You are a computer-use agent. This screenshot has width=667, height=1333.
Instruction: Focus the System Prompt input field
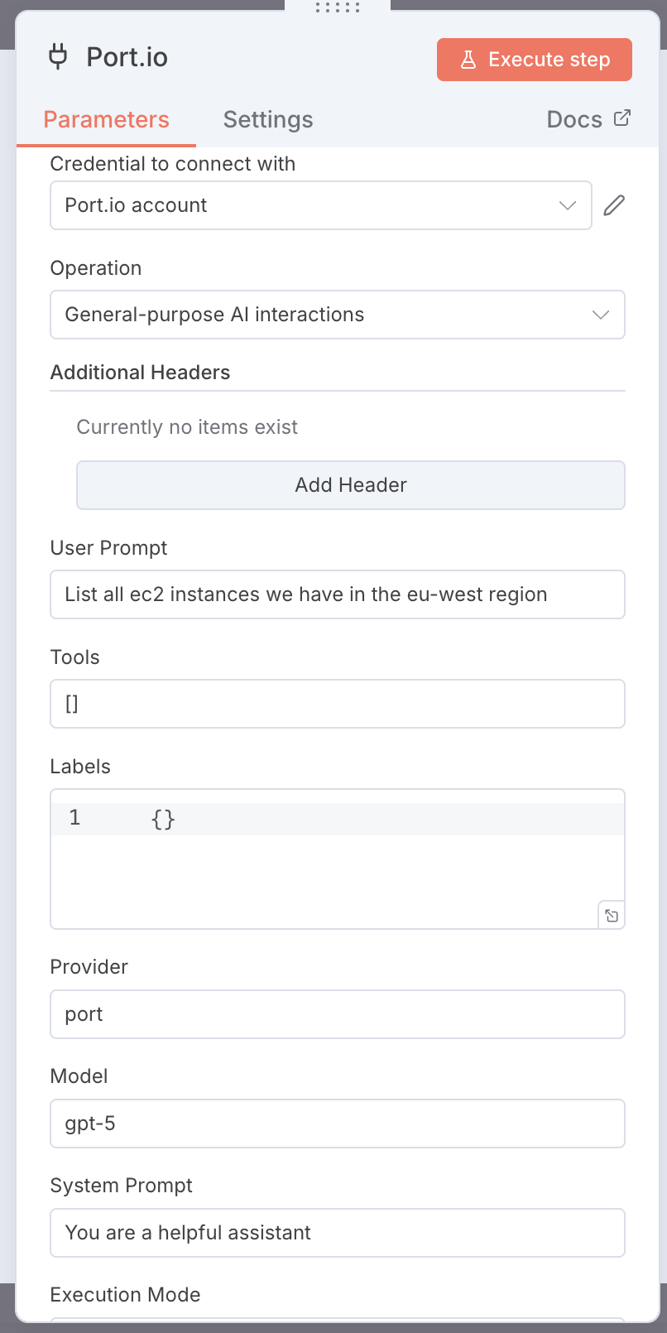337,1233
